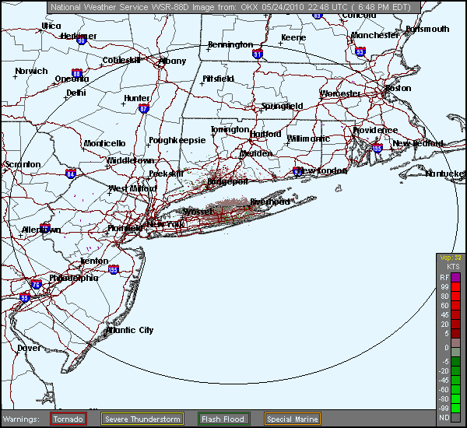The image size is (467, 428).
Task: Click the Interstate 95 shield southwest of Philadelphia
Action: click(x=25, y=297)
